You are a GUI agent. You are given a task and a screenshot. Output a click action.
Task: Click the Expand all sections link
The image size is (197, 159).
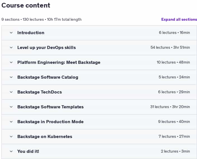click(179, 19)
